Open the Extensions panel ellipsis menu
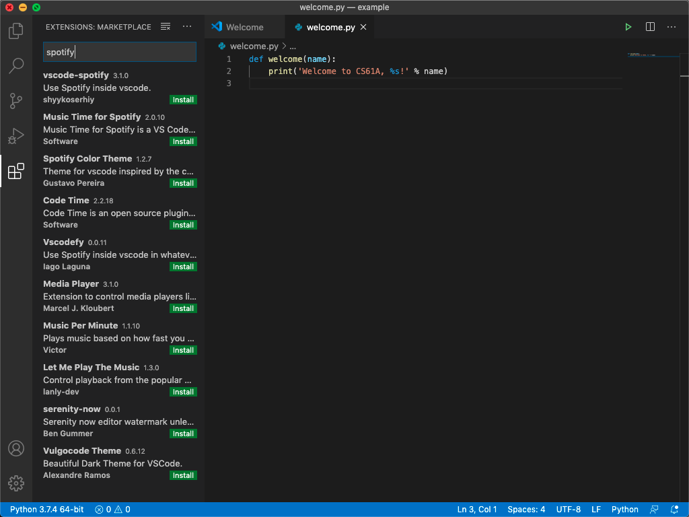The height and width of the screenshot is (517, 689). [x=187, y=27]
